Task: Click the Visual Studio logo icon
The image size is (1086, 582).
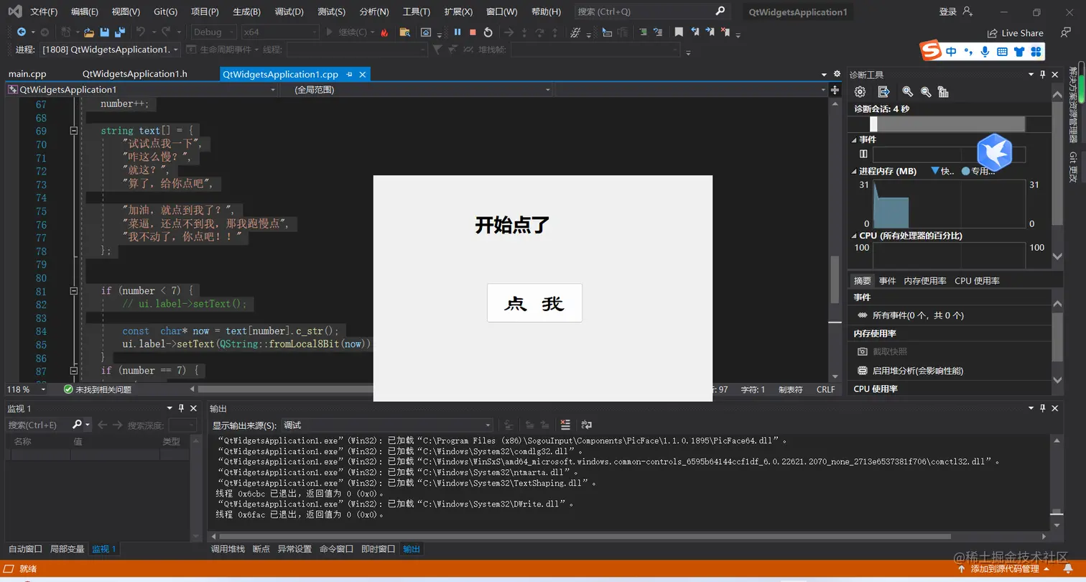Action: coord(15,11)
